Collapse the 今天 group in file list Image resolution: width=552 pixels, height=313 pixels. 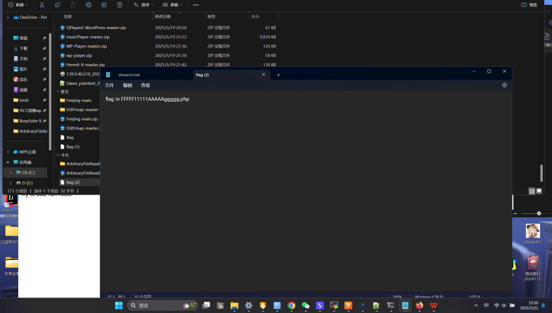[x=58, y=155]
